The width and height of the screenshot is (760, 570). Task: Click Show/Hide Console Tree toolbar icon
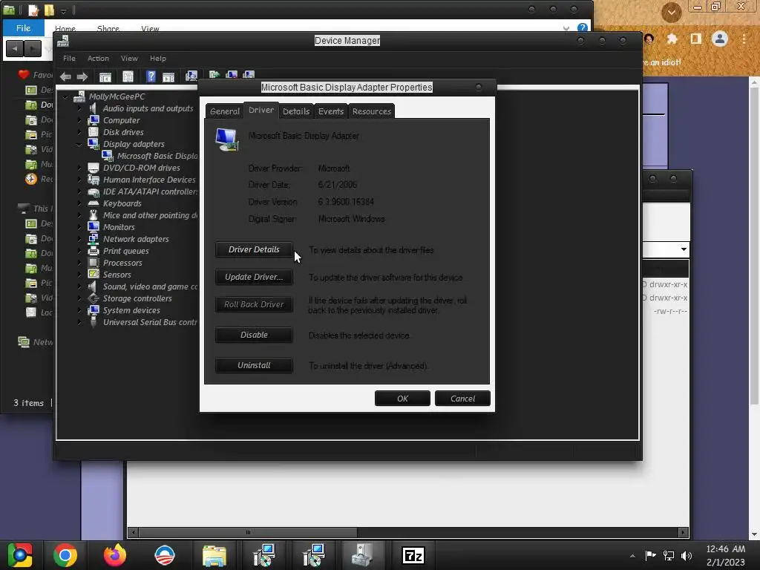pyautogui.click(x=105, y=76)
